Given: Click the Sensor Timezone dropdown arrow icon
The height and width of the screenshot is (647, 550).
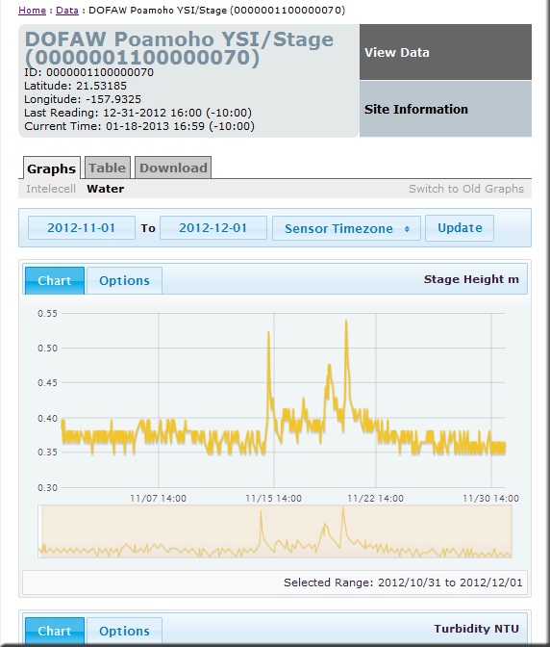Looking at the screenshot, I should tap(407, 229).
